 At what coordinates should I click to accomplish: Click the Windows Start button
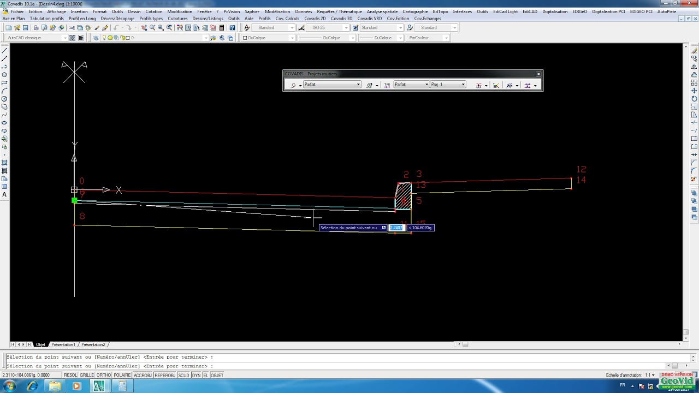point(10,386)
